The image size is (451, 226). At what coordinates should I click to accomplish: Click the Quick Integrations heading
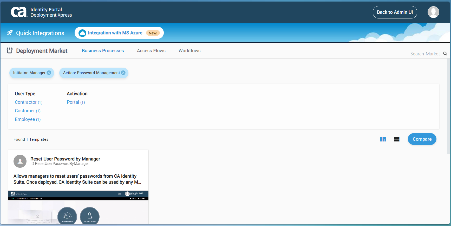pyautogui.click(x=40, y=33)
